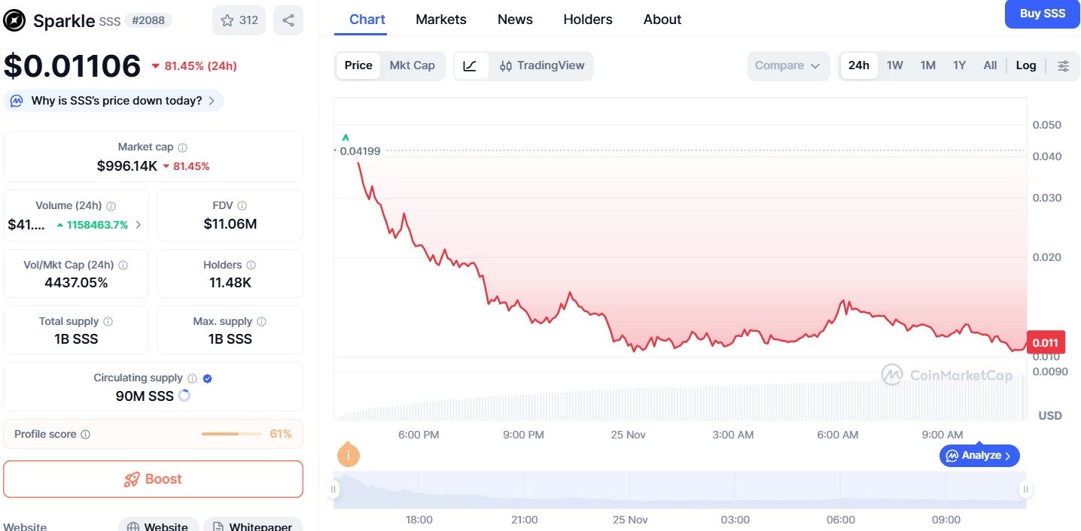Switch to the Holders tab
The height and width of the screenshot is (531, 1081).
(x=587, y=20)
